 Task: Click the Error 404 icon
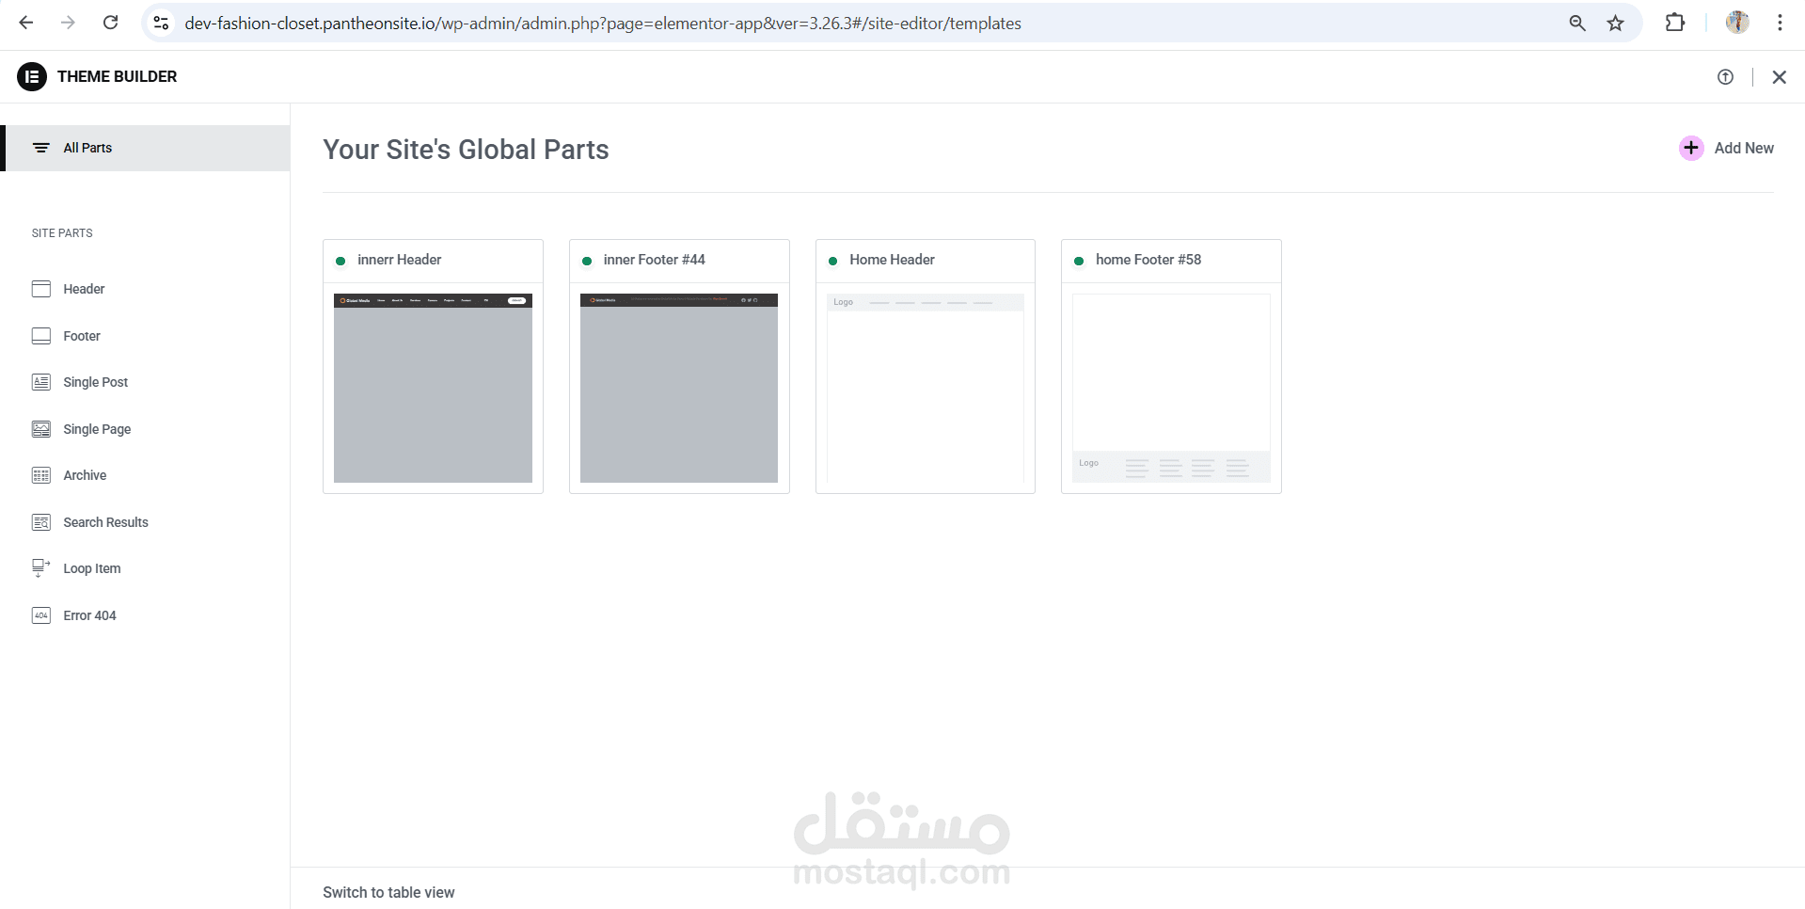41,615
